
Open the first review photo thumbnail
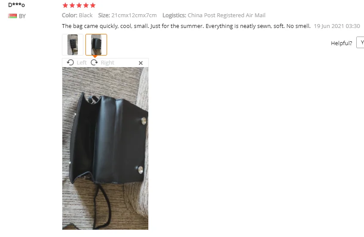click(x=73, y=45)
